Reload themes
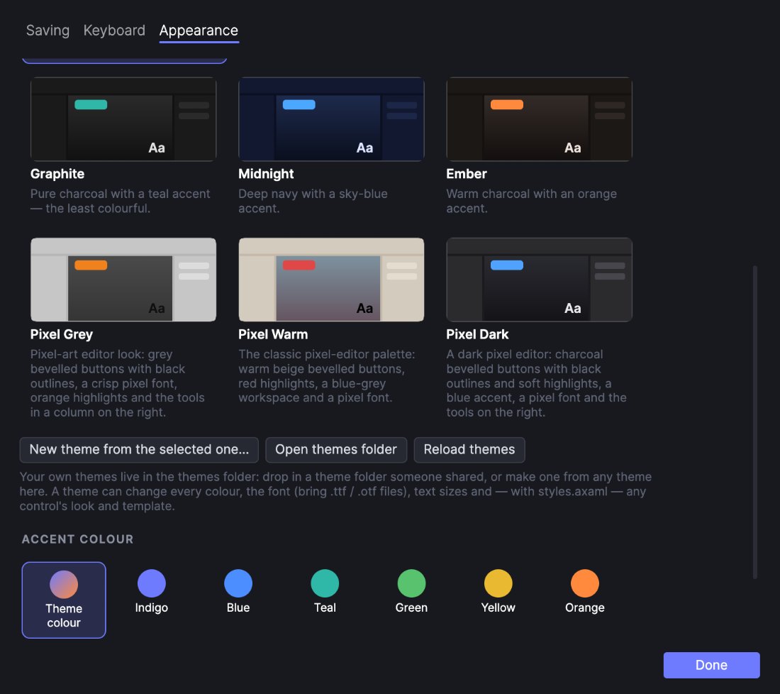 pyautogui.click(x=469, y=450)
